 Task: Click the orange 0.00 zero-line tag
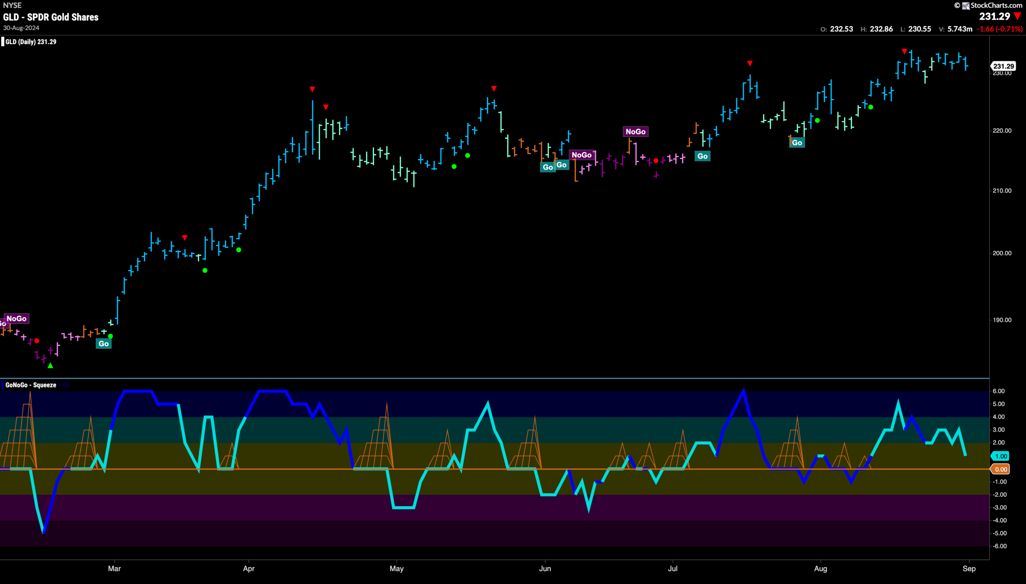[1000, 469]
